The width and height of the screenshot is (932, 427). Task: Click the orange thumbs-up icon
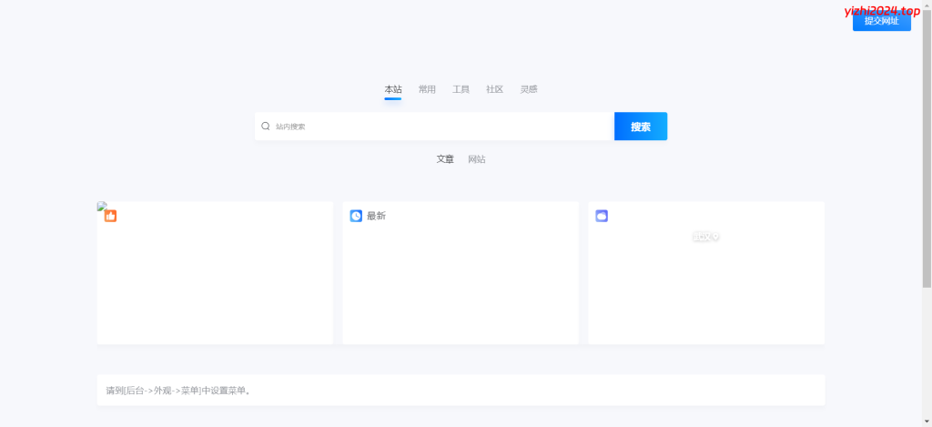click(x=110, y=217)
